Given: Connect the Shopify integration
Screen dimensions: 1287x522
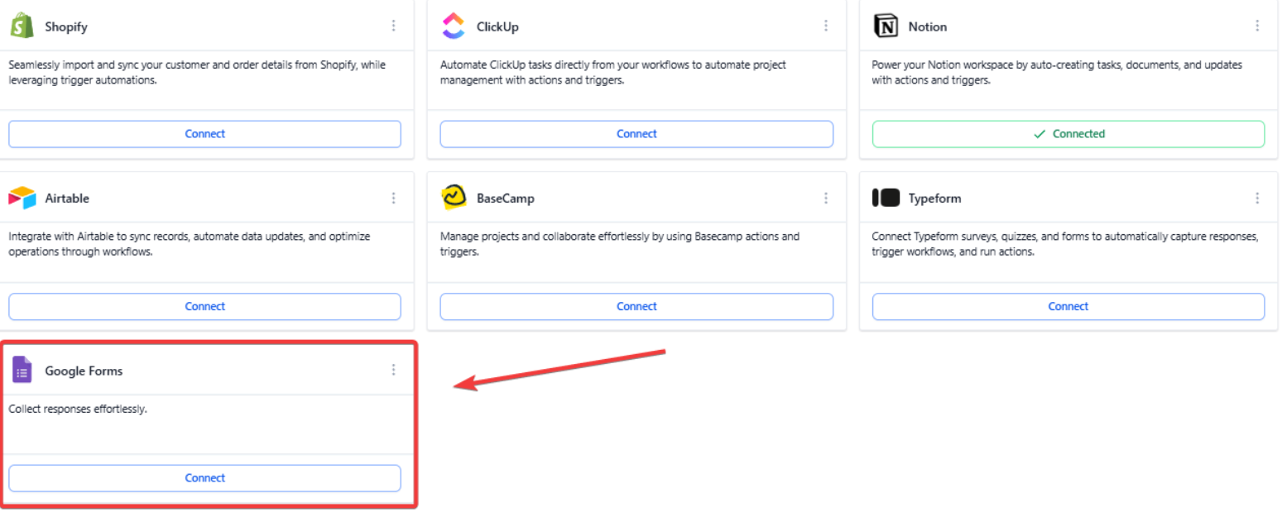Looking at the screenshot, I should point(204,134).
